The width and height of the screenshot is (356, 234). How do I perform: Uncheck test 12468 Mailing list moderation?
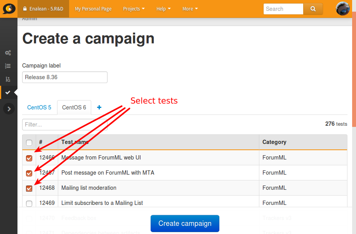tap(29, 188)
